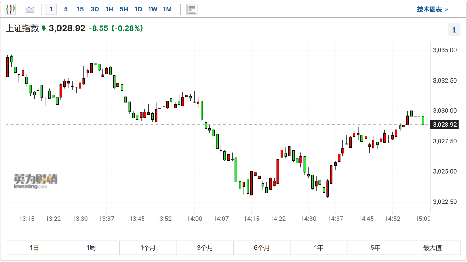Click the 14:45 time axis label
This screenshot has height=262, width=467.
(366, 219)
